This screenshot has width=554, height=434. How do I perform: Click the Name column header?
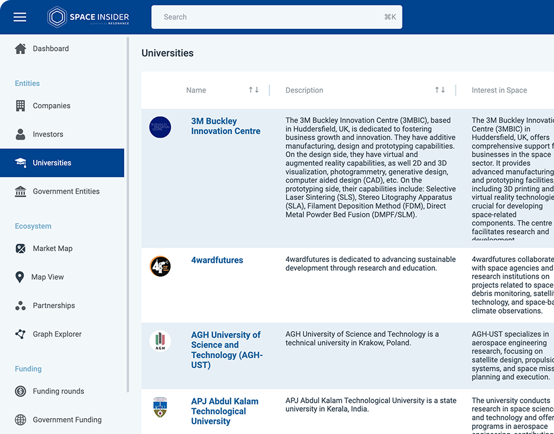[x=196, y=90]
